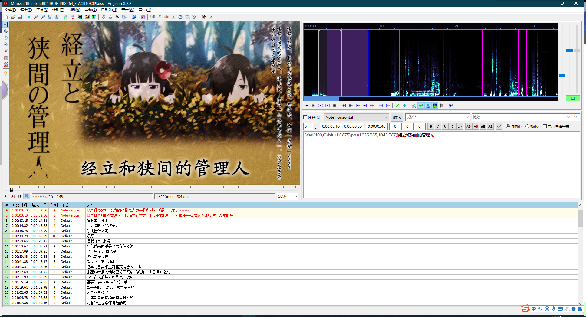This screenshot has height=317, width=586.
Task: Open the 文件(F) menu
Action: (10, 10)
